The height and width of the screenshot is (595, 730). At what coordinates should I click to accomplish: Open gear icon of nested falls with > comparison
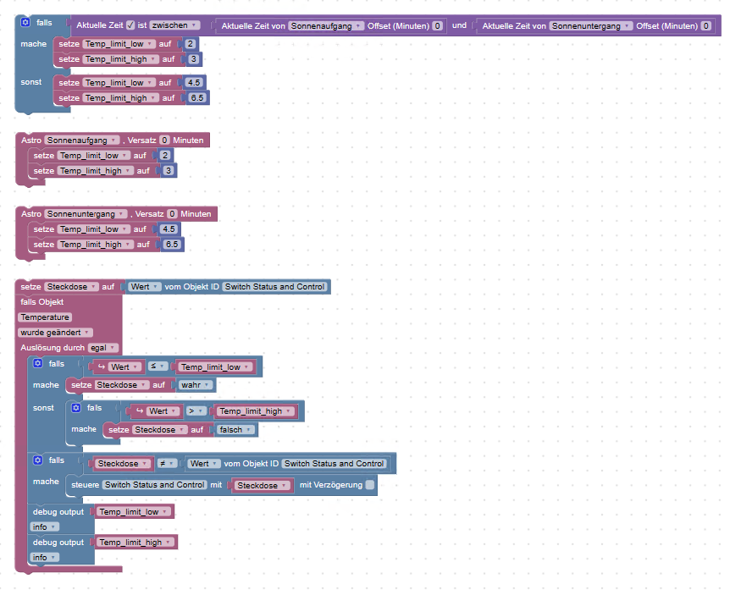tap(76, 407)
